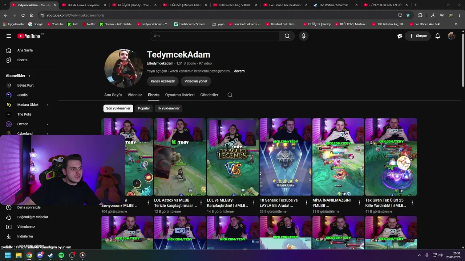The height and width of the screenshot is (261, 465).
Task: Show more bookmarks with the overflow chevron
Action: 456,24
